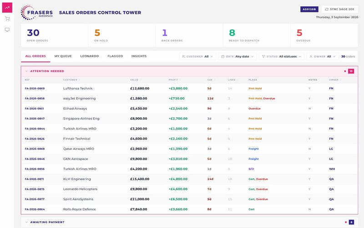Open order FA-2026-0871
The image size is (364, 228).
[35, 179]
